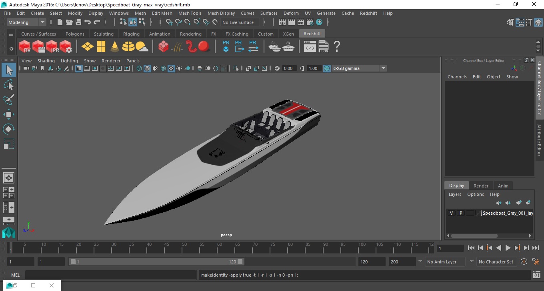Go to start of playback range
This screenshot has height=291, width=544.
tap(471, 248)
